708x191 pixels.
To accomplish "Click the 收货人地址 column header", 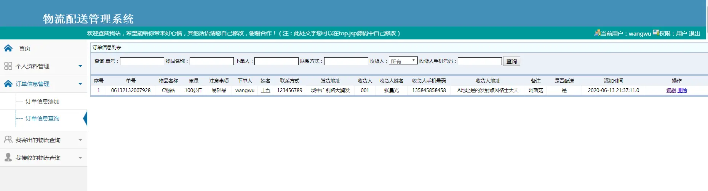I will [x=488, y=81].
